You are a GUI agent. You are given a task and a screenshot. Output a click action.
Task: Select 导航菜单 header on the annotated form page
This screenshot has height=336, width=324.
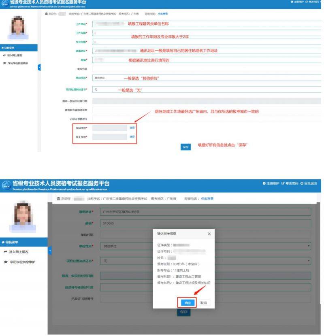(x=19, y=48)
